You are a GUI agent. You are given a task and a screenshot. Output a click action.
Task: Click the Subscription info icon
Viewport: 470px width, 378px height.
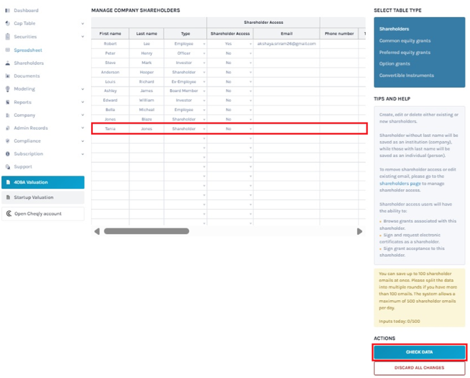click(x=8, y=154)
